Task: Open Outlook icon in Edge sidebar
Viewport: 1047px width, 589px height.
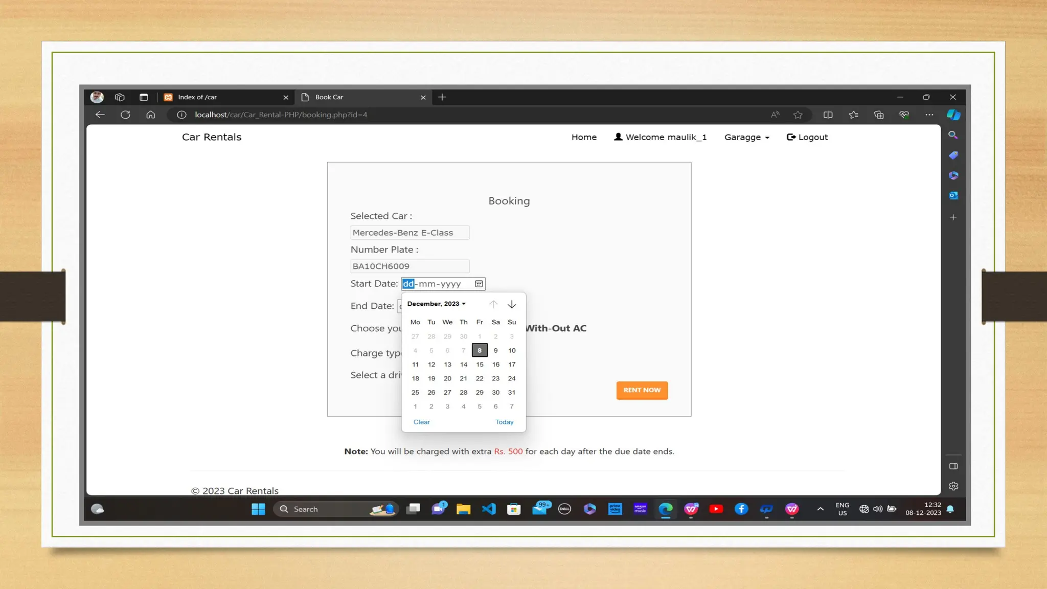Action: click(953, 195)
